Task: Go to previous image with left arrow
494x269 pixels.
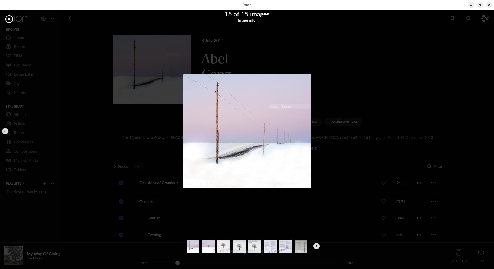Action: click(5, 131)
